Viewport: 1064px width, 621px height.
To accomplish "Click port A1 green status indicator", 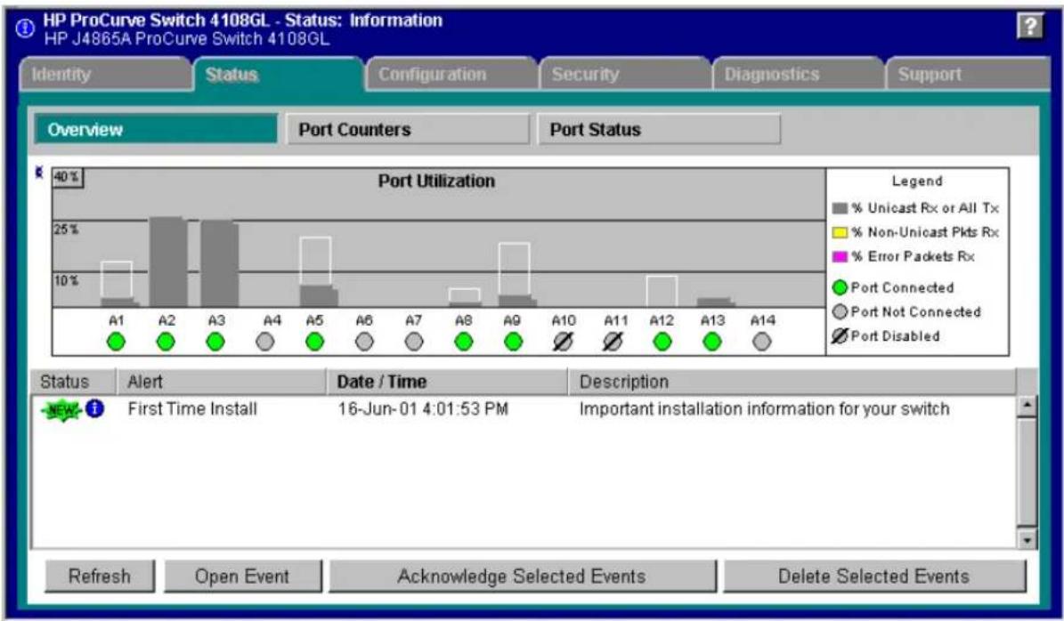I will [116, 343].
